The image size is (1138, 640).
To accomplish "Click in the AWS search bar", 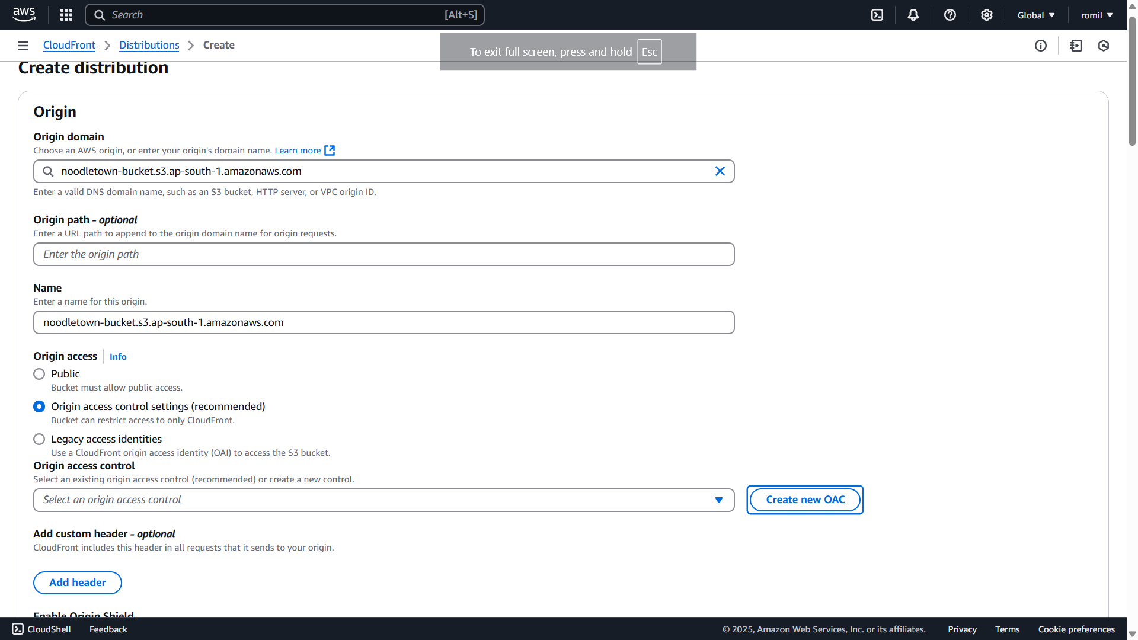I will click(284, 15).
